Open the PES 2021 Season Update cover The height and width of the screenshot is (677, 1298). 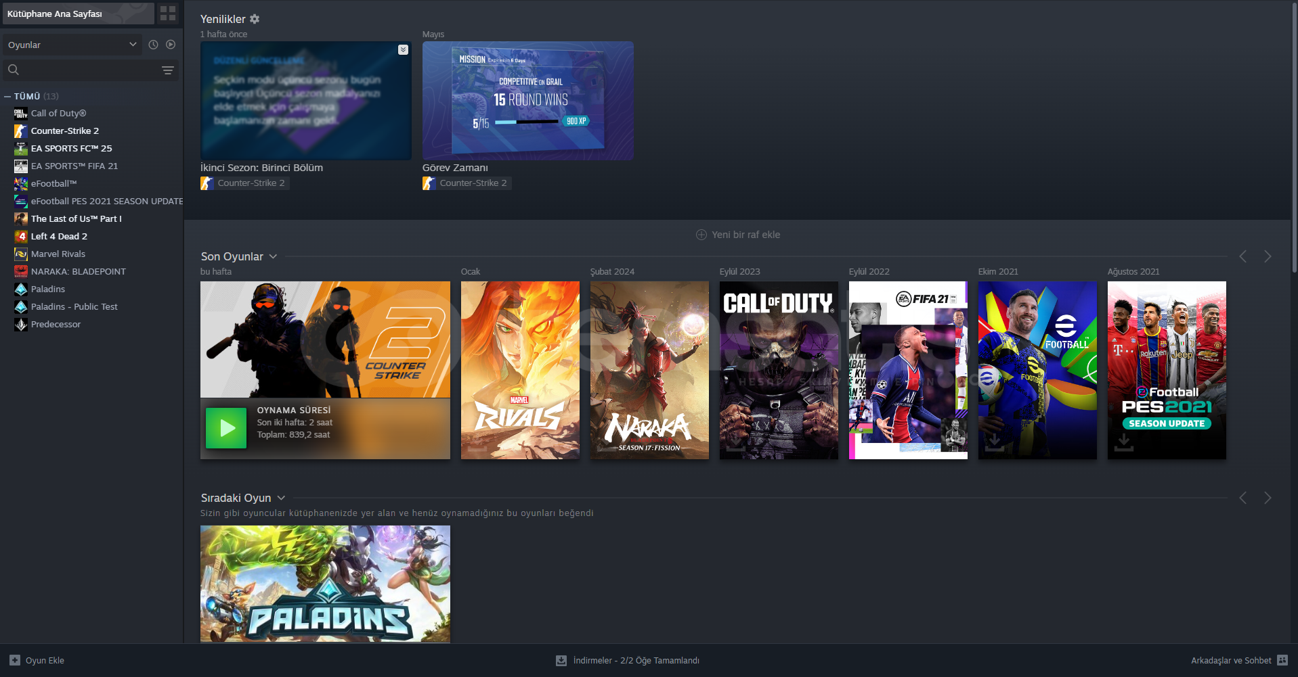(x=1167, y=370)
